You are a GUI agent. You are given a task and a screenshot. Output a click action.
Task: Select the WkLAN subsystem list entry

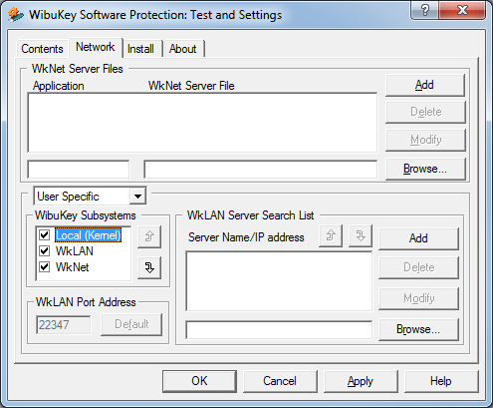[75, 251]
